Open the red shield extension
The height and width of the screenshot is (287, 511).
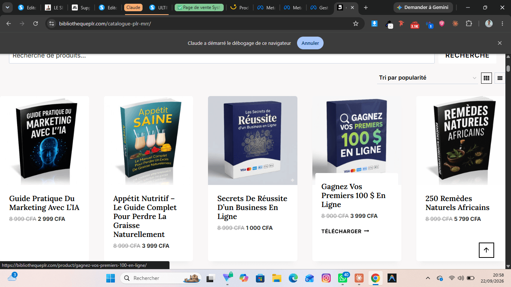(x=442, y=24)
